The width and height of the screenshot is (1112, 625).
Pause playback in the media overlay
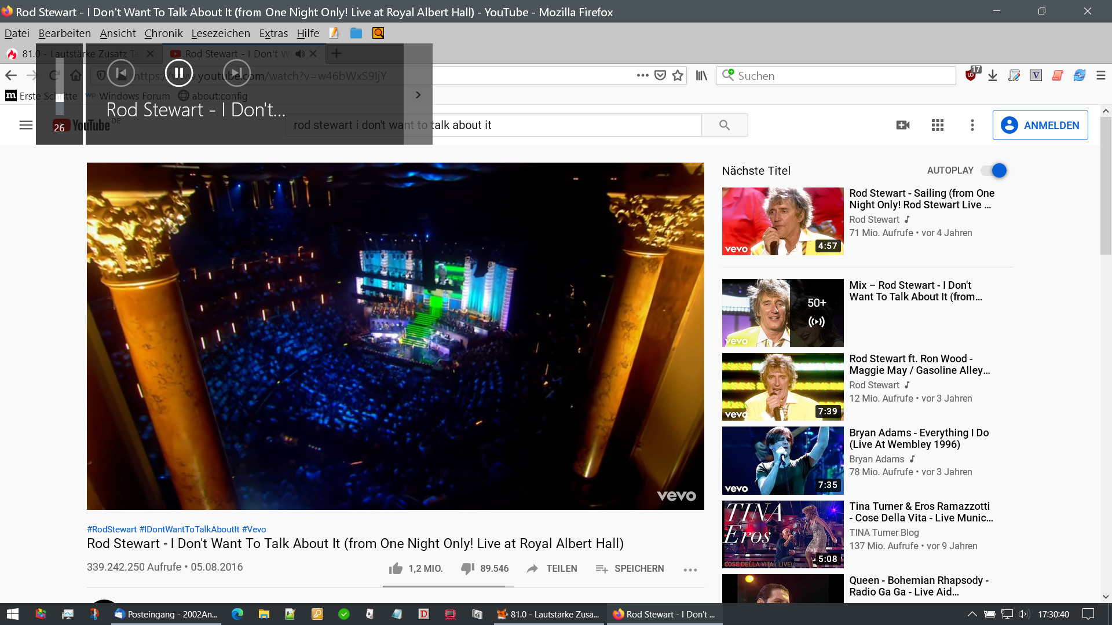(x=179, y=73)
